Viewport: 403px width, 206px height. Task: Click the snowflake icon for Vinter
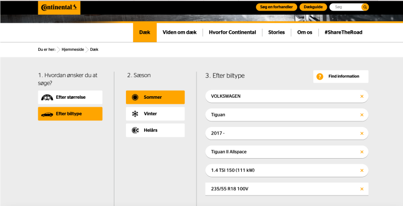(x=135, y=114)
